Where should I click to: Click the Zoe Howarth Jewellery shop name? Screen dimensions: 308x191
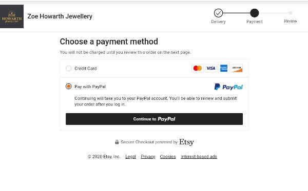pos(60,16)
